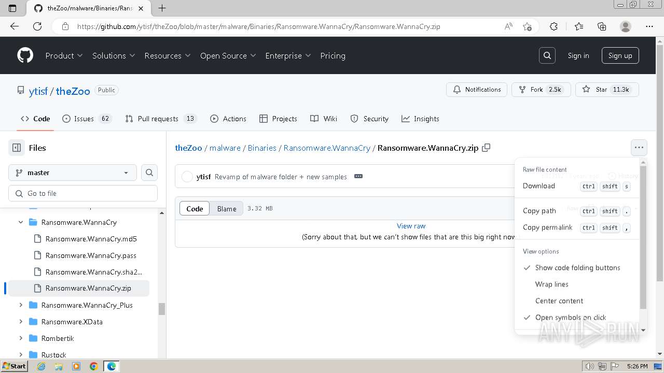
Task: Open Edge extensions icon
Action: tap(554, 26)
